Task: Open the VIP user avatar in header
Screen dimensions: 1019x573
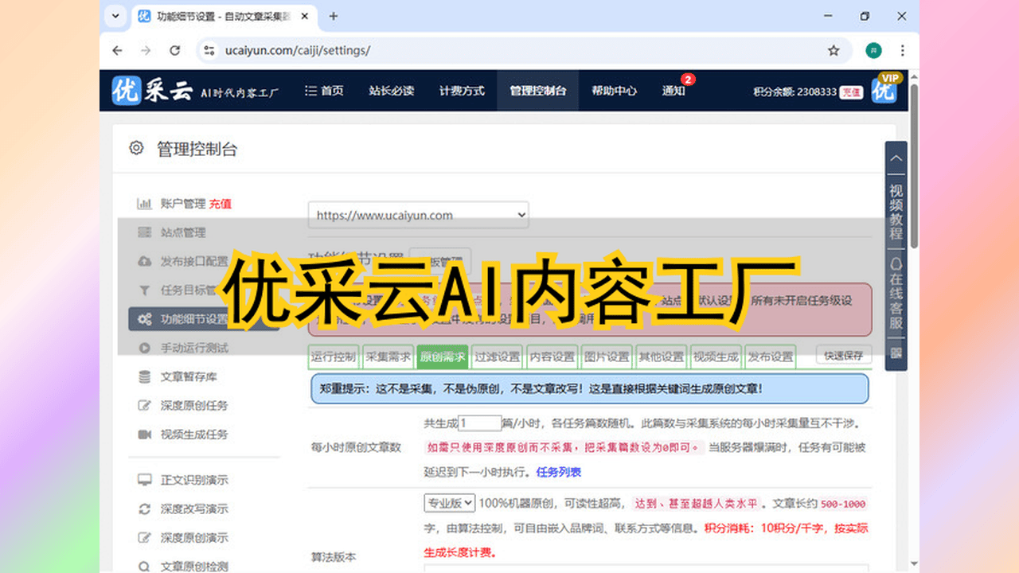Action: (x=884, y=90)
